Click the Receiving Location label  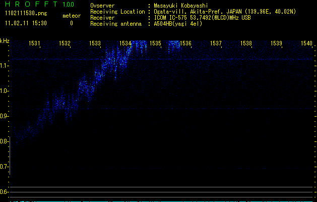pos(117,12)
